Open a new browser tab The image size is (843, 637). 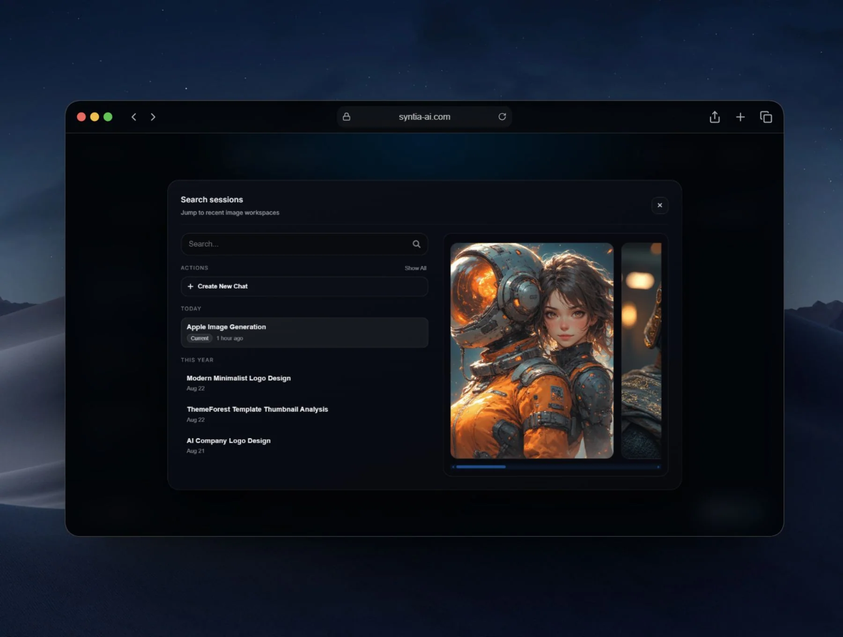coord(740,117)
